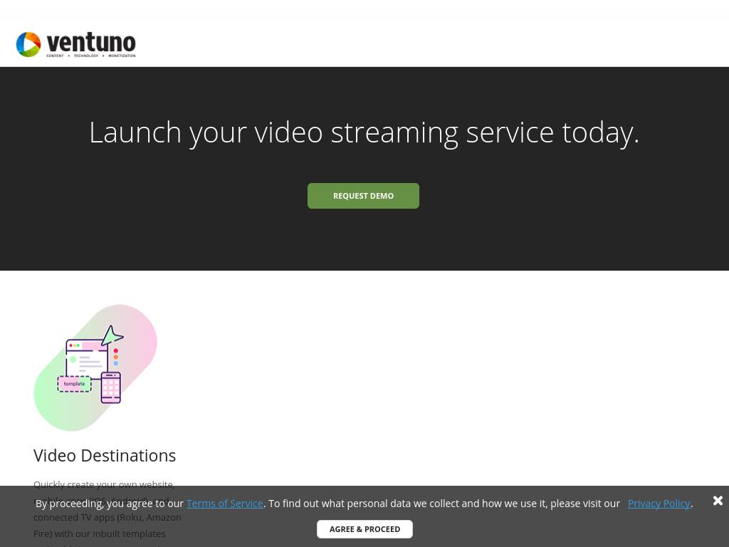Click the 'By proceeding, you agree' banner text
Image resolution: width=729 pixels, height=547 pixels.
point(110,503)
